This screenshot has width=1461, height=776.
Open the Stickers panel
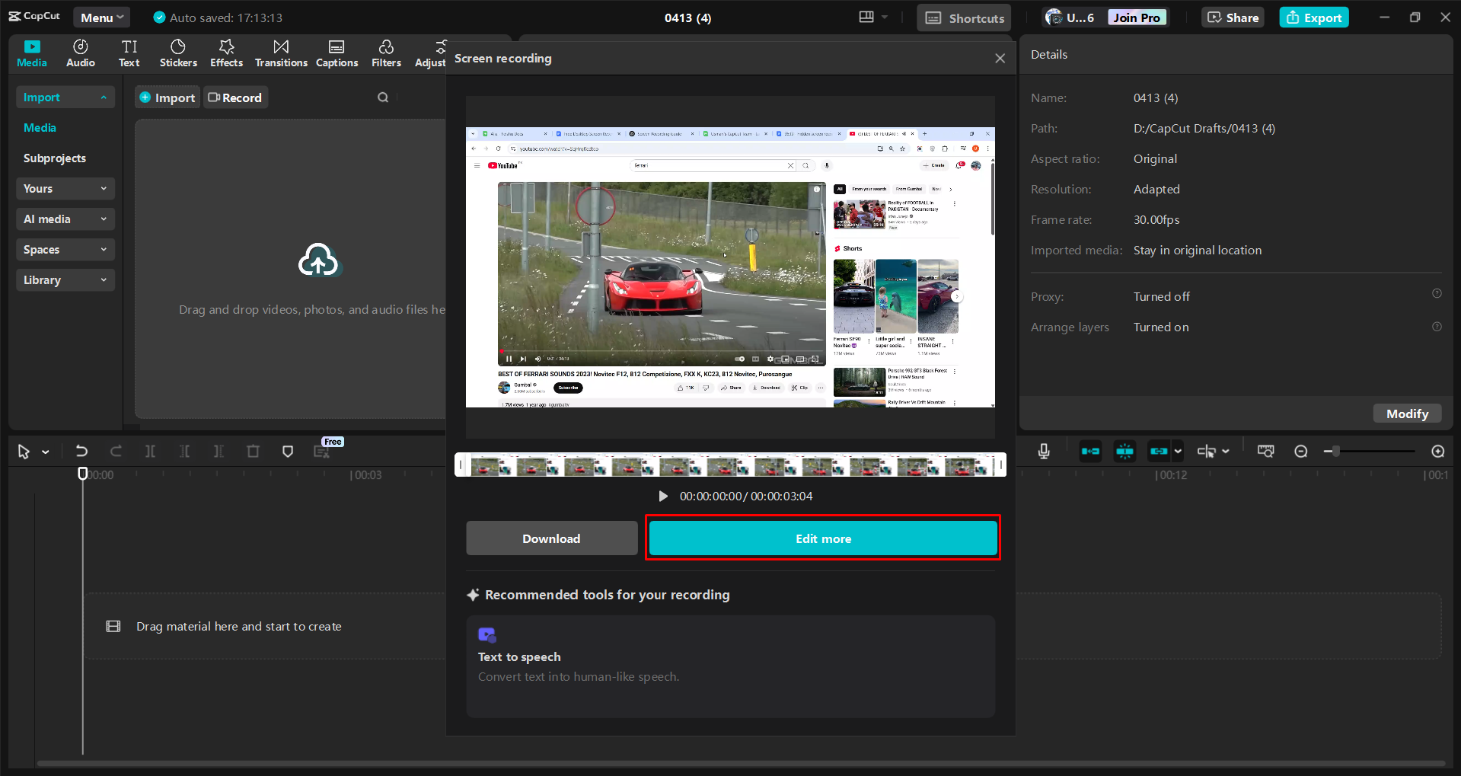point(177,53)
